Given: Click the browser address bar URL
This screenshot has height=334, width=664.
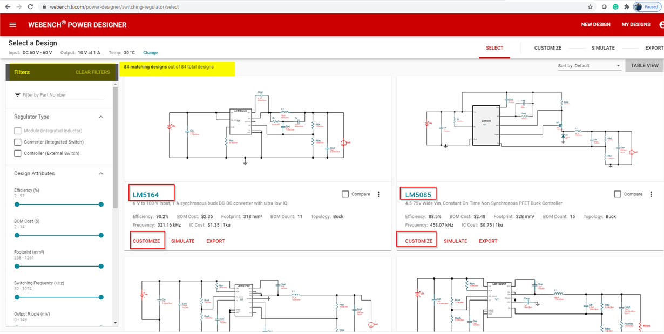Looking at the screenshot, I should pos(114,7).
